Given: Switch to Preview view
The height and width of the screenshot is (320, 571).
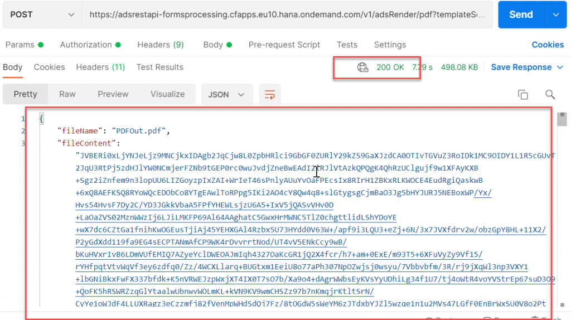Looking at the screenshot, I should (113, 94).
